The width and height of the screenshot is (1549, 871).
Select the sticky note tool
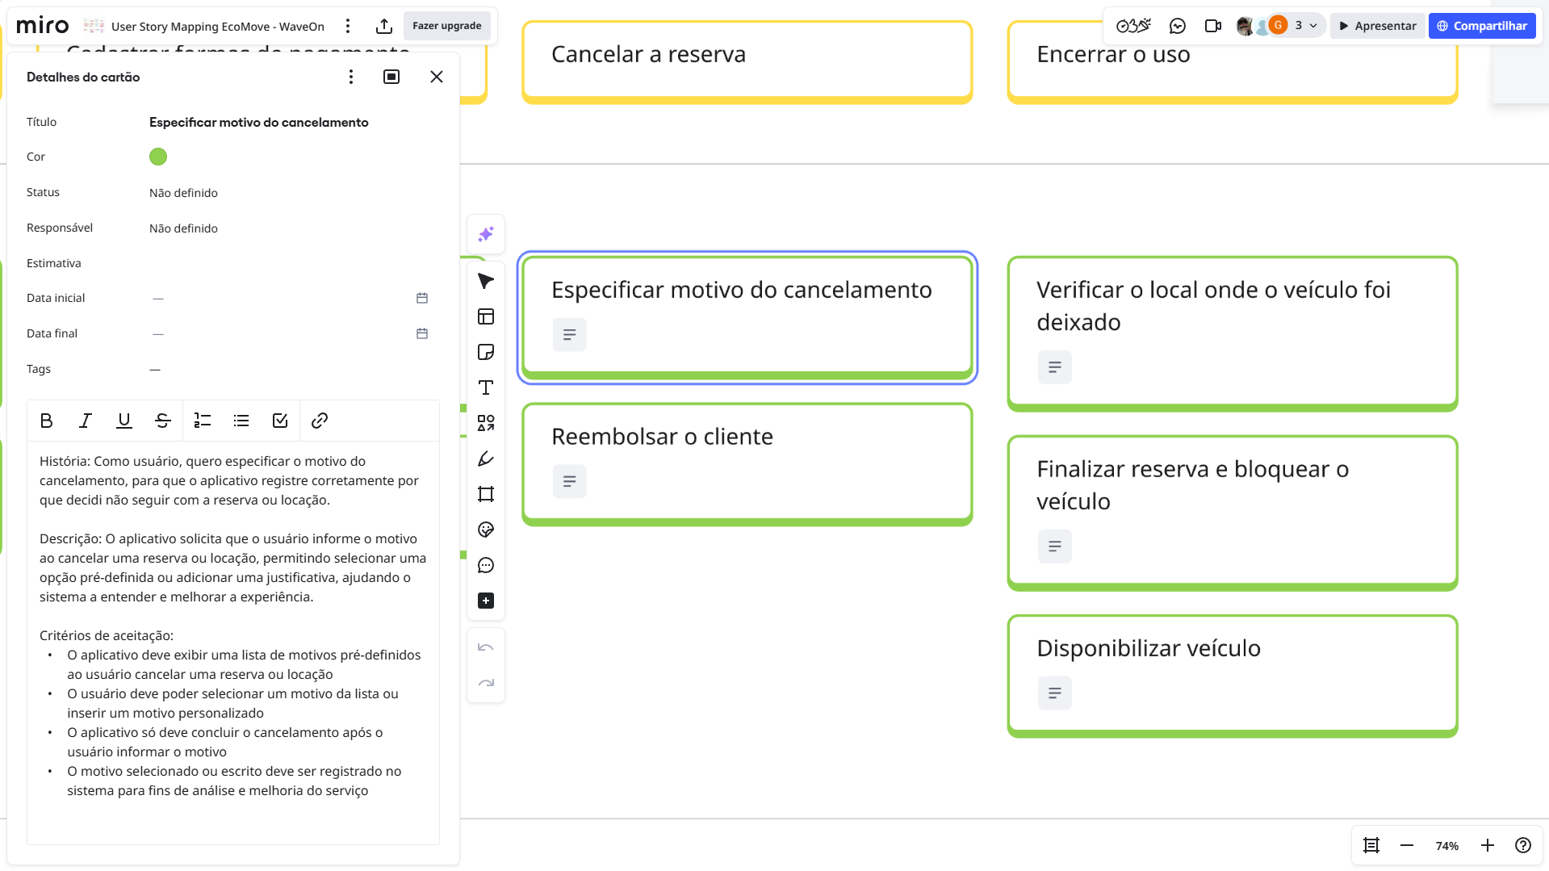(485, 352)
